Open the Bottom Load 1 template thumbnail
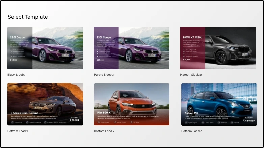 pyautogui.click(x=45, y=104)
